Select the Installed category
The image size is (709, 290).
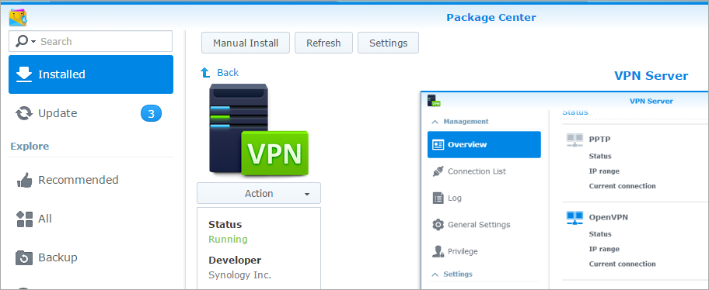click(x=91, y=74)
